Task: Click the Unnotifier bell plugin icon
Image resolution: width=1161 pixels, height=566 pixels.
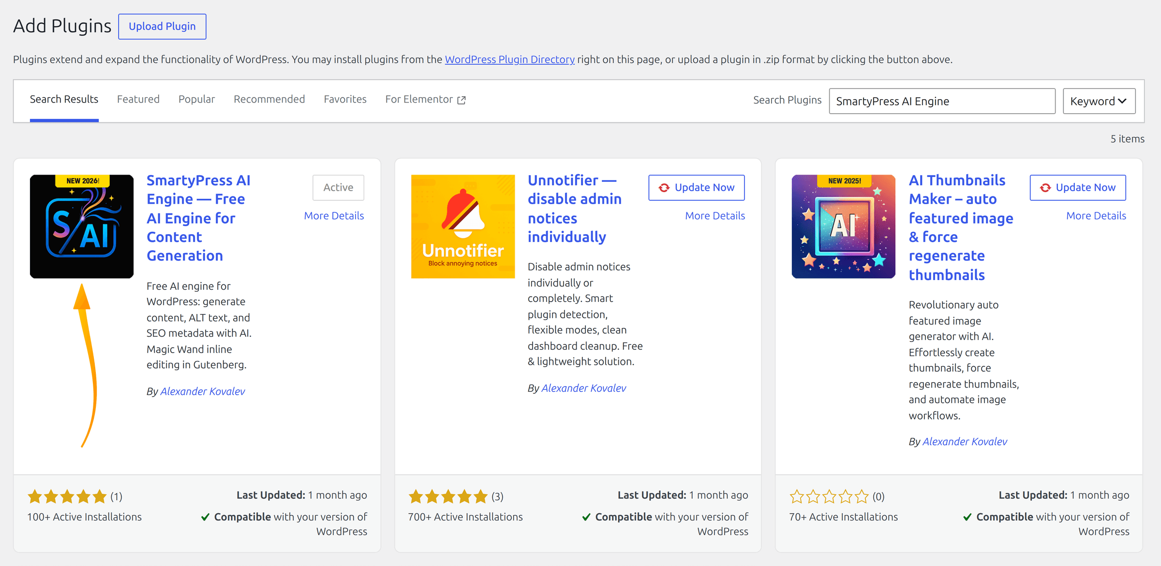Action: pos(463,226)
